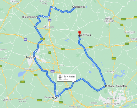
Task: Click the red destination pin at LE17 6JL
Action: tap(80, 33)
